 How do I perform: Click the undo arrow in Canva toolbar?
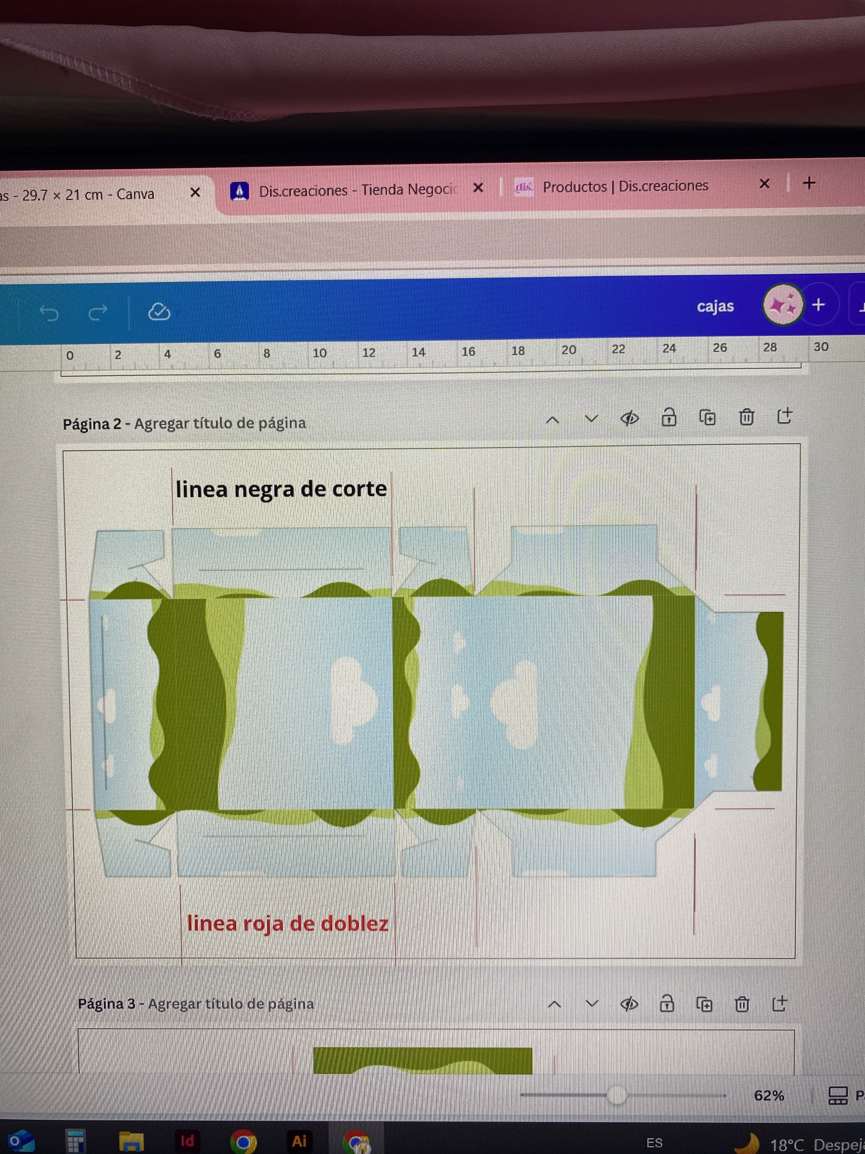tap(49, 313)
